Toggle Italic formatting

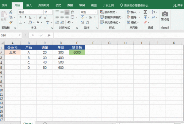[x=25, y=17]
